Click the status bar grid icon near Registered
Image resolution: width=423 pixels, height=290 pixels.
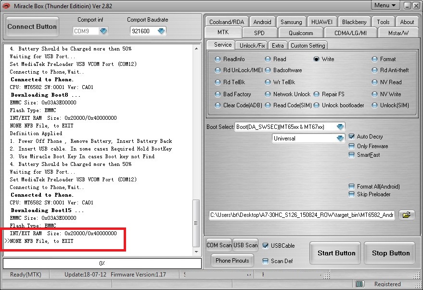click(359, 284)
